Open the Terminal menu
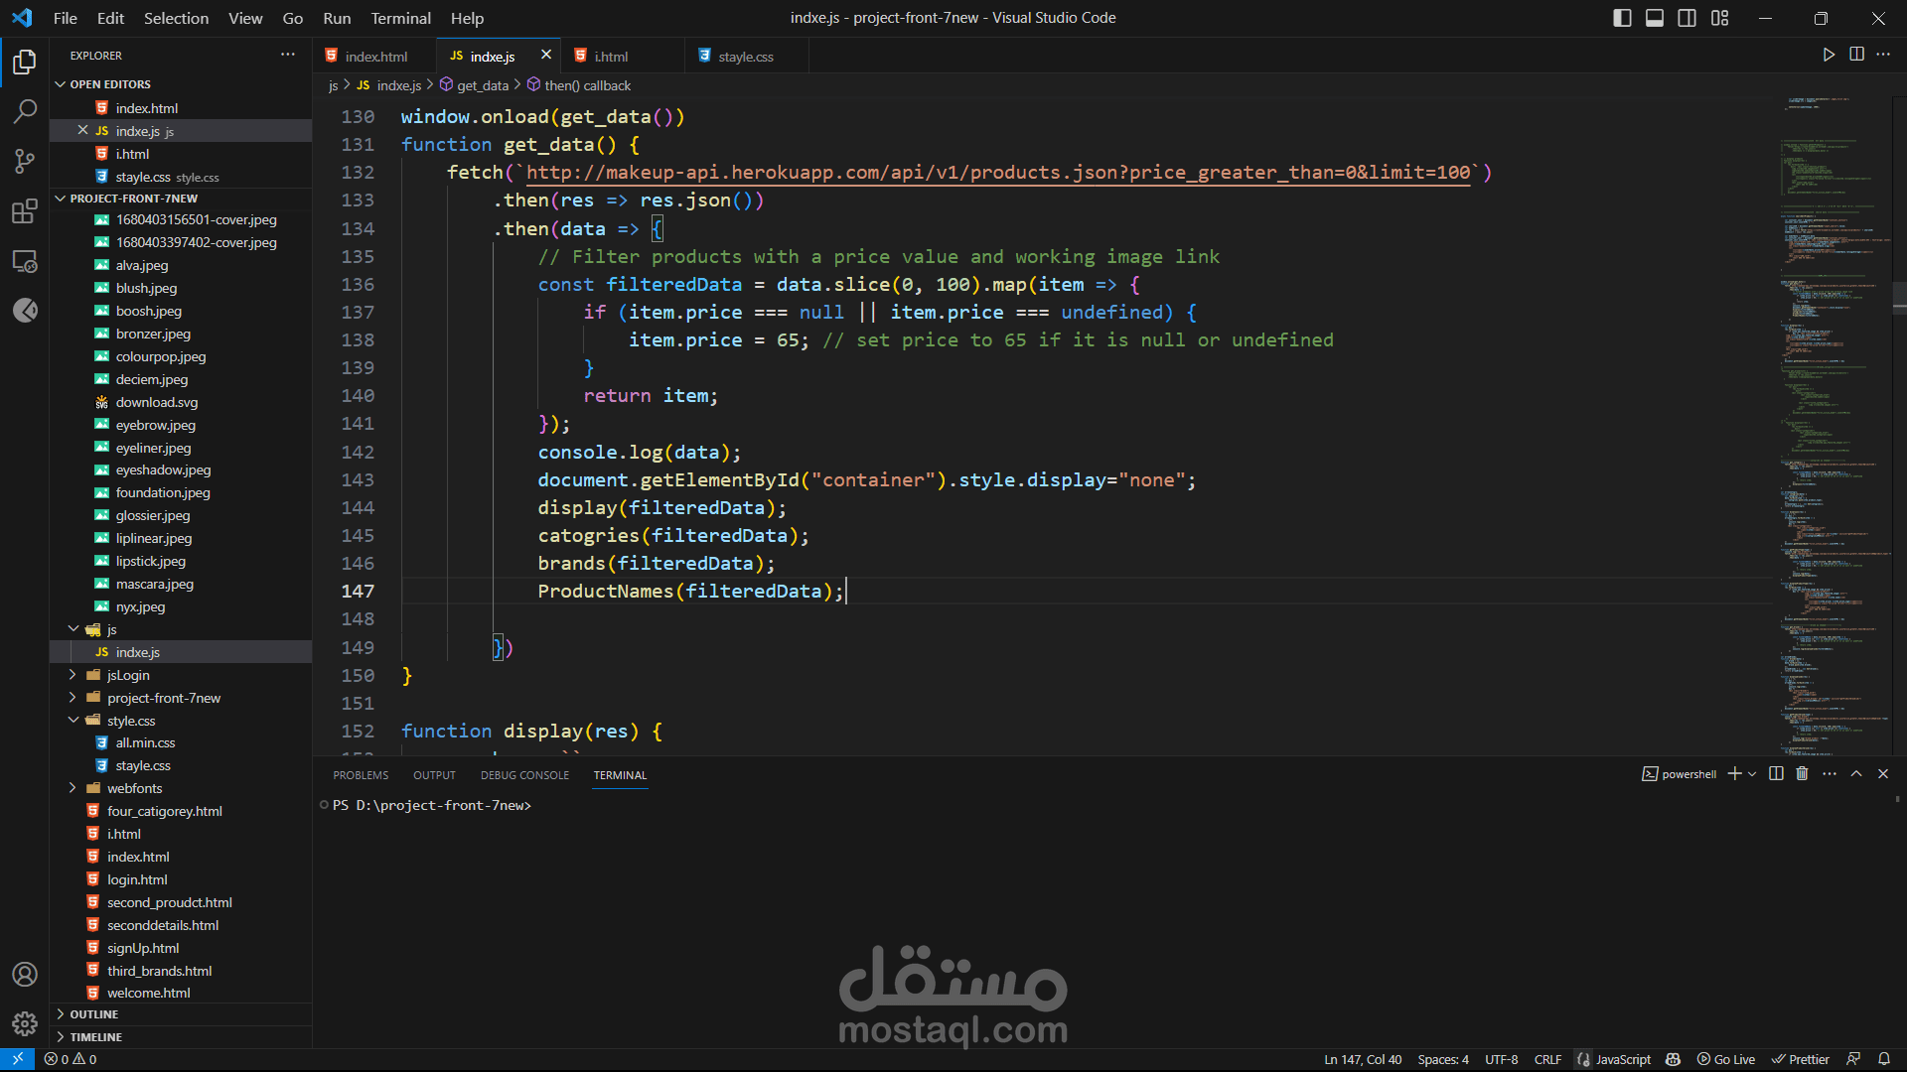Screen dimensions: 1907x1072 400,18
